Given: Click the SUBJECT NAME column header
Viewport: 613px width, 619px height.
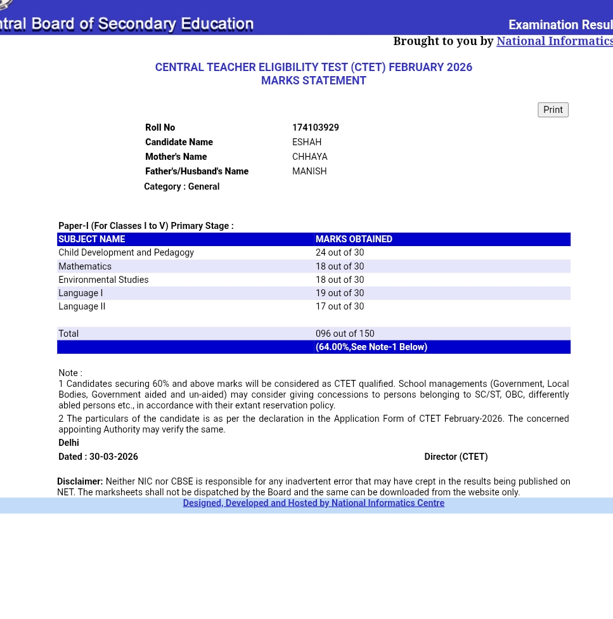Looking at the screenshot, I should (92, 239).
